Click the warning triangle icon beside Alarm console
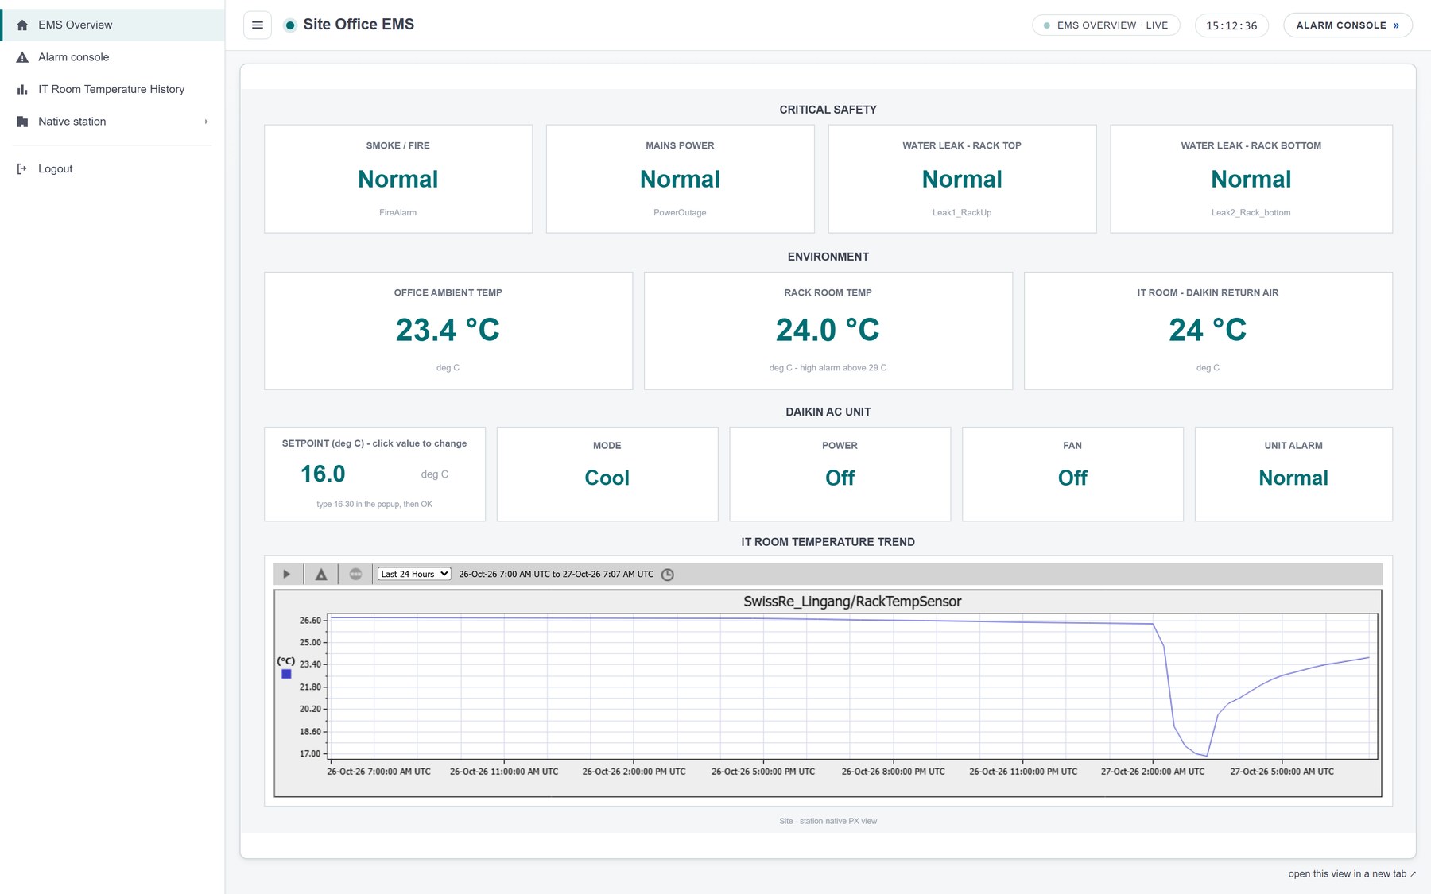The image size is (1431, 894). (22, 57)
